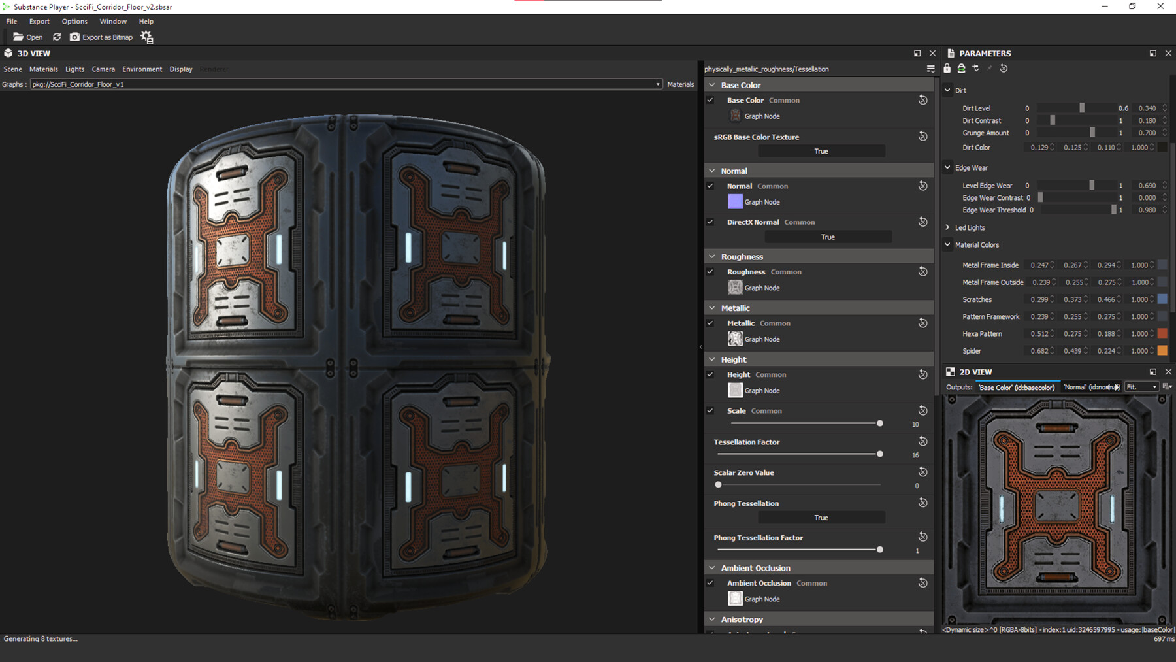The width and height of the screenshot is (1176, 662).
Task: Toggle Phong Tessellation off via True button
Action: coord(821,517)
